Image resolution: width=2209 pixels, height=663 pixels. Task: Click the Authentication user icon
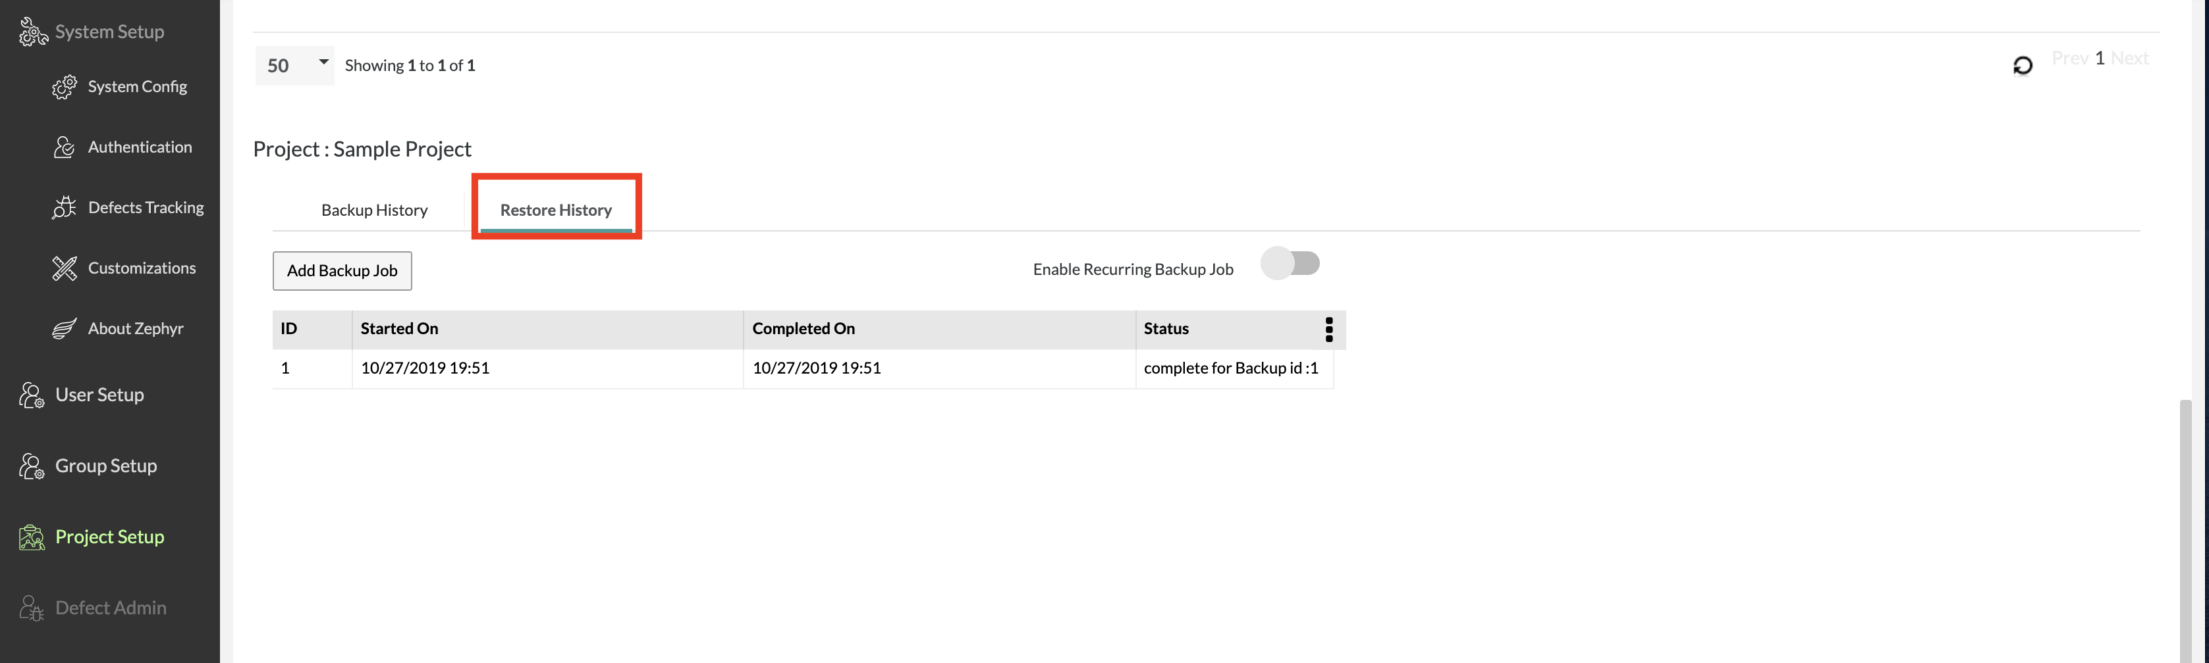(65, 147)
